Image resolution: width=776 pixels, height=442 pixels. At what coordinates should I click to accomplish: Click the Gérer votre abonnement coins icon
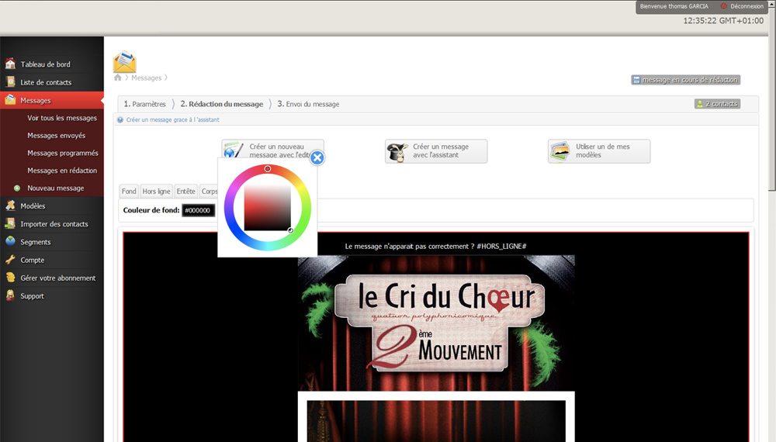[10, 278]
